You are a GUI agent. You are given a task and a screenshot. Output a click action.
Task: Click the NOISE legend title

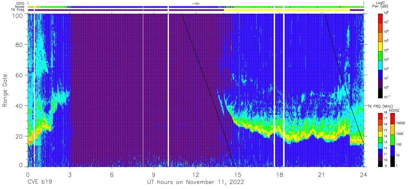tap(394, 110)
